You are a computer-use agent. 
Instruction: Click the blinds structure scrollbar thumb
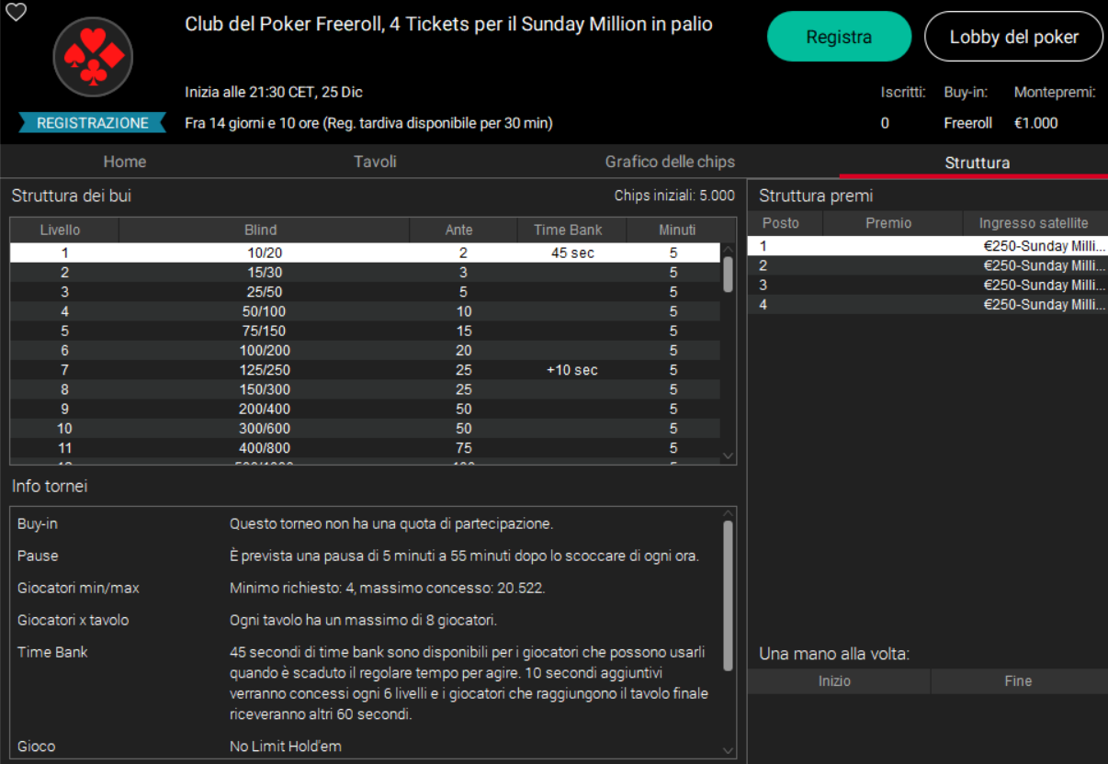[728, 274]
